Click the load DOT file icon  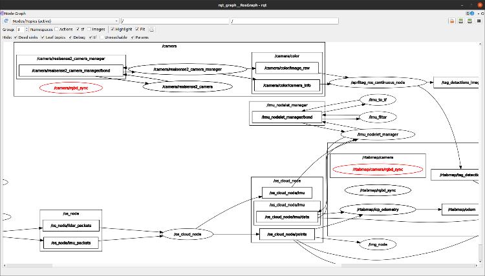(452, 21)
